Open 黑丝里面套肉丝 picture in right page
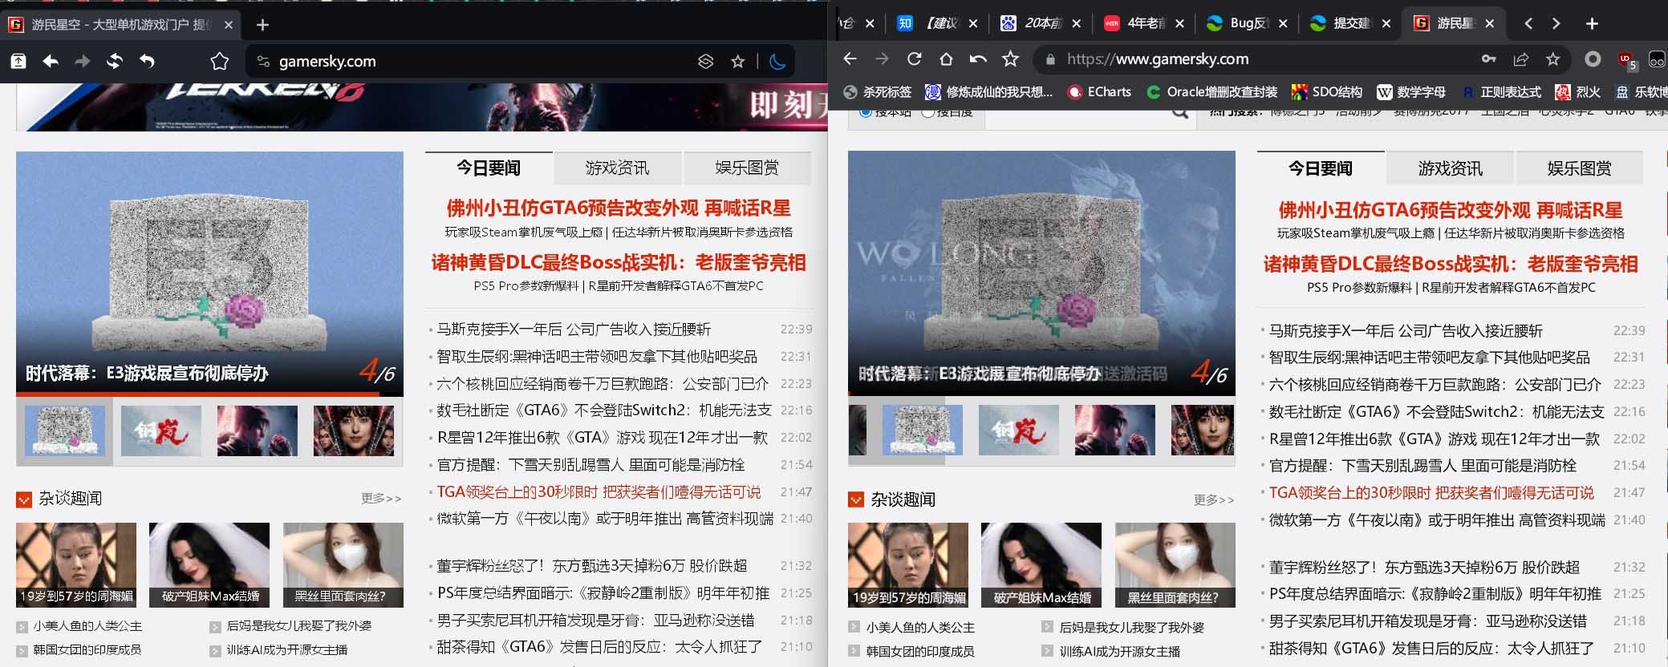 [1175, 565]
